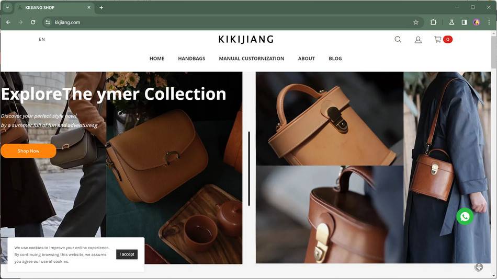Reload the page with the refresh icon

pos(33,22)
